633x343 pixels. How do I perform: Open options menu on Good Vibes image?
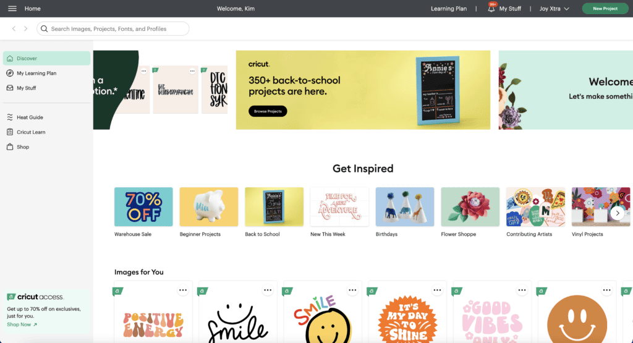click(x=522, y=290)
